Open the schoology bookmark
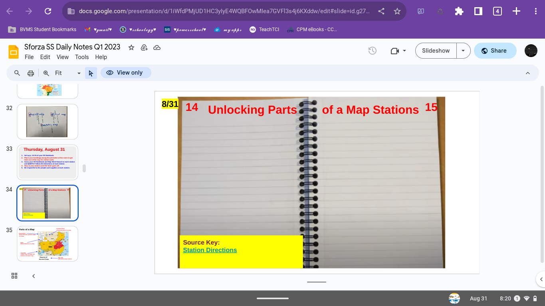This screenshot has height=306, width=545. (138, 30)
